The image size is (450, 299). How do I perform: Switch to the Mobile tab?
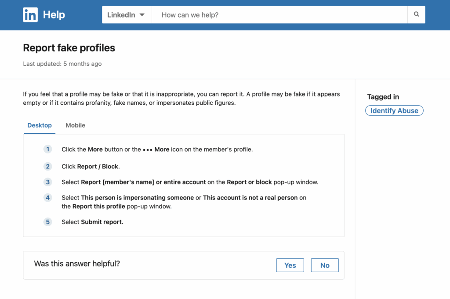tap(76, 125)
